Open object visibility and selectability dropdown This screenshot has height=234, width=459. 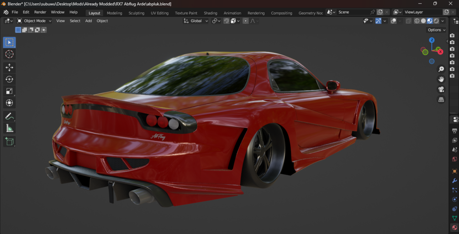point(368,21)
